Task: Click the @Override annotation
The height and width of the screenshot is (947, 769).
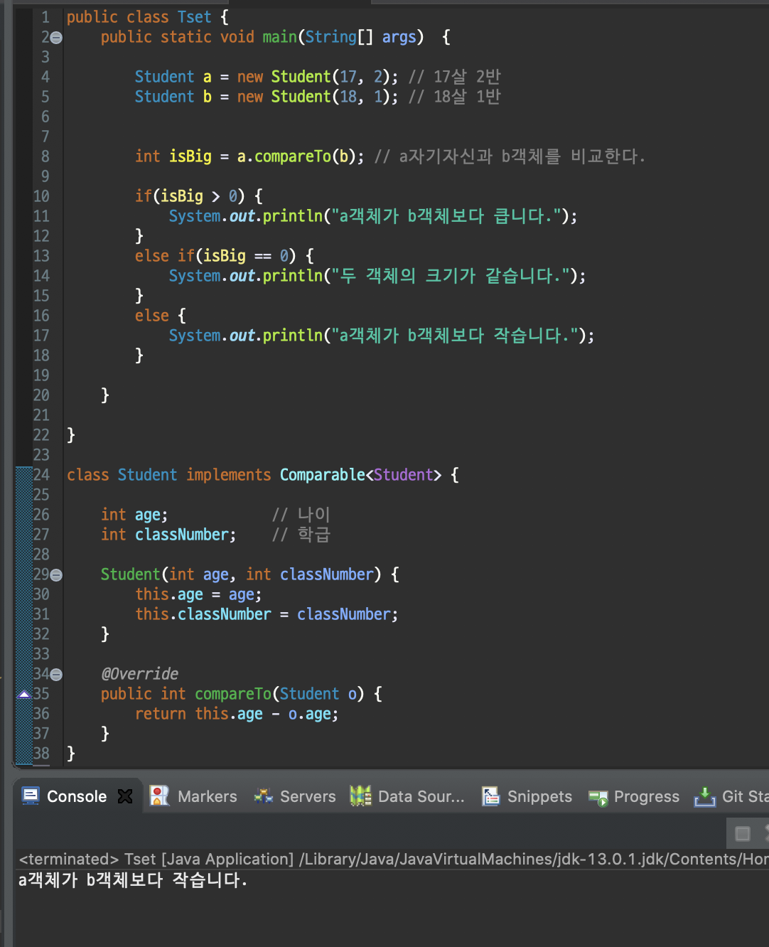Action: [139, 674]
